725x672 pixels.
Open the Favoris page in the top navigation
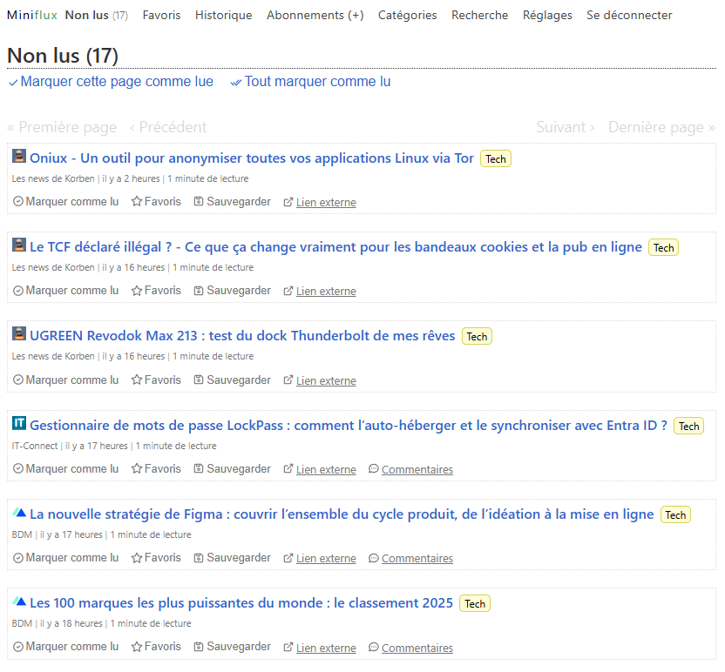coord(161,16)
